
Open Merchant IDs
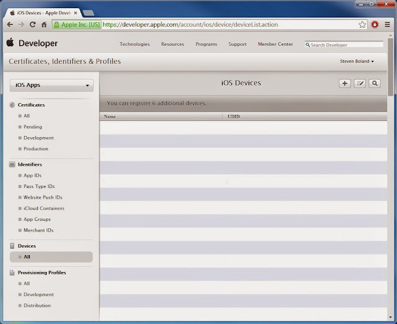[x=38, y=230]
